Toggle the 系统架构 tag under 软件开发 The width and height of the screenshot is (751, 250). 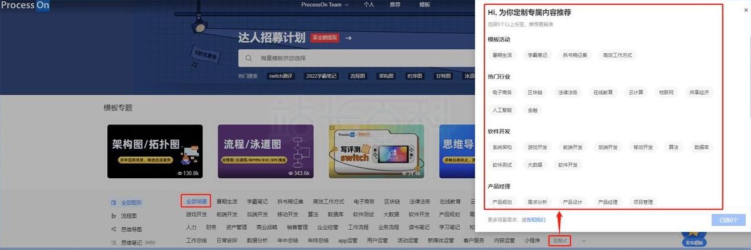point(502,148)
